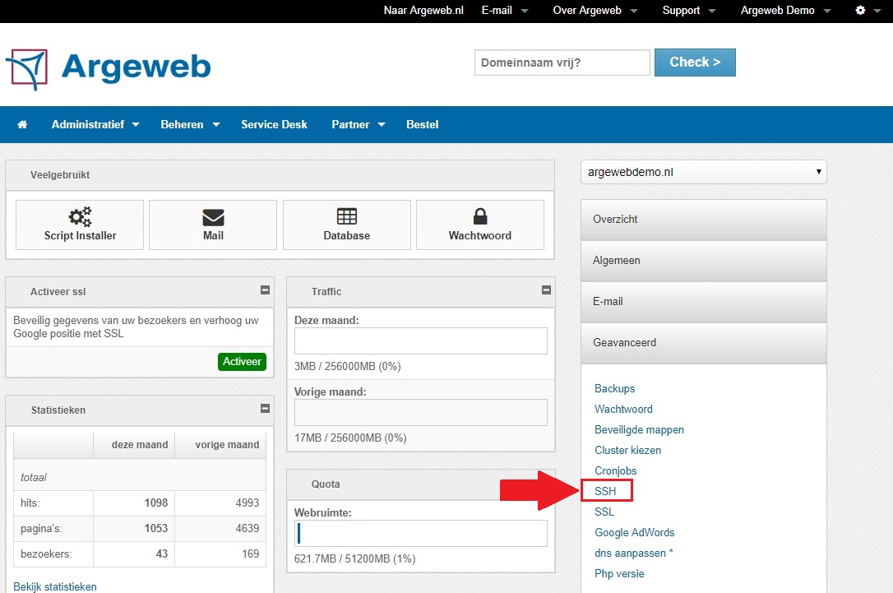Click the hits vorige maand value 4993
Viewport: 893px width, 593px height.
[x=248, y=503]
